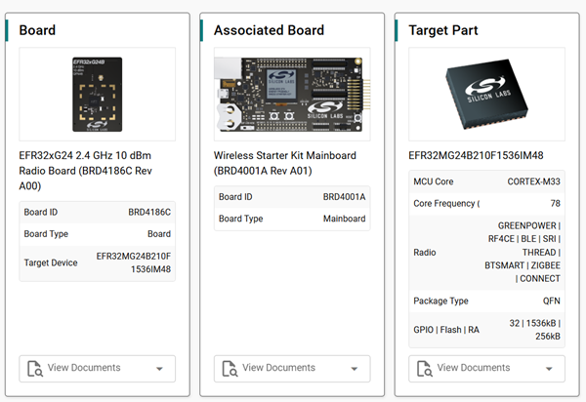Select the BRD4001A Board ID value
Image resolution: width=586 pixels, height=402 pixels.
tap(344, 197)
